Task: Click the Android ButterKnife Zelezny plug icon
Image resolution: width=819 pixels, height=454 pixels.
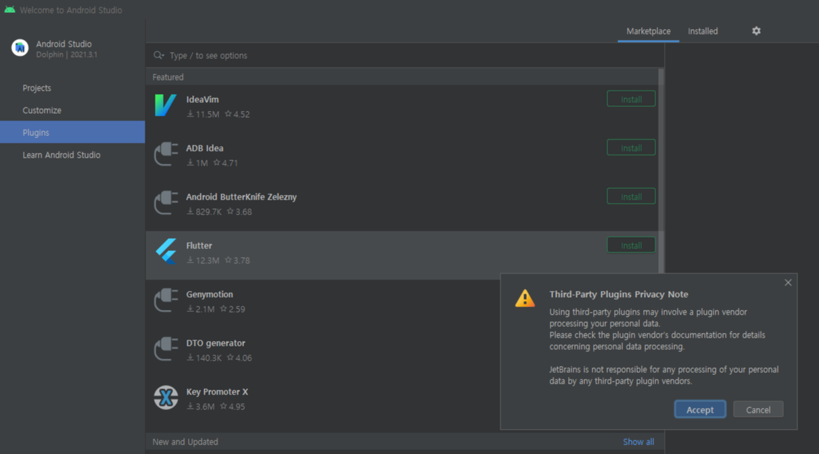Action: tap(166, 202)
